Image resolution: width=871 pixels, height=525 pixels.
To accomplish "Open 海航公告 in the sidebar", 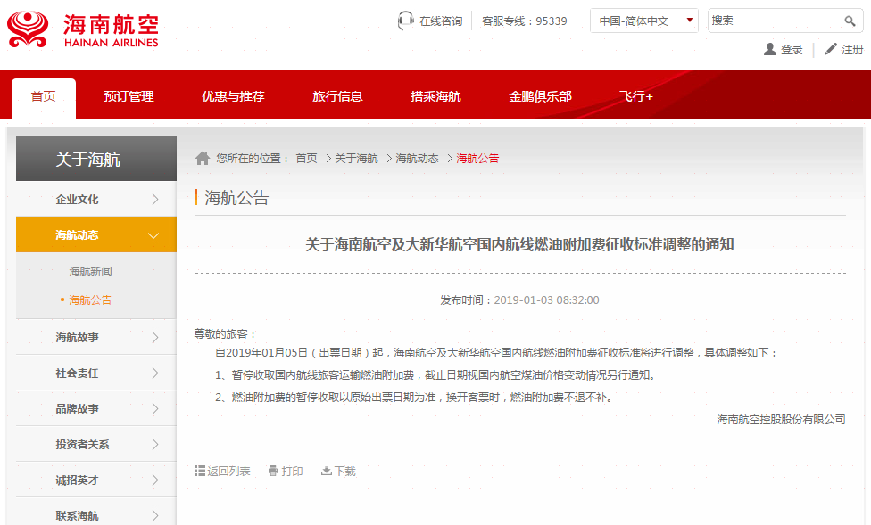I will tap(90, 300).
